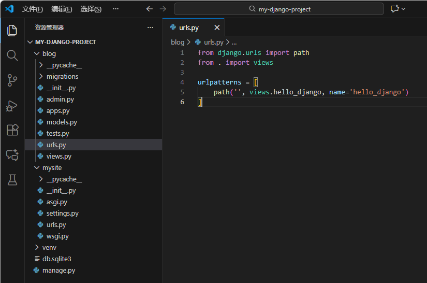Click 'views.hello_django' in the code
Viewport: 427px width, 283px height.
point(285,92)
